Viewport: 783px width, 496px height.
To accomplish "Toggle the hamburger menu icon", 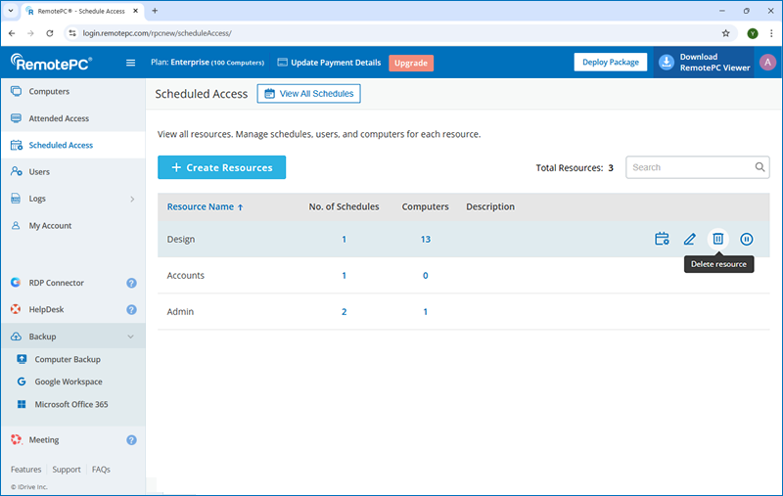I will 131,63.
